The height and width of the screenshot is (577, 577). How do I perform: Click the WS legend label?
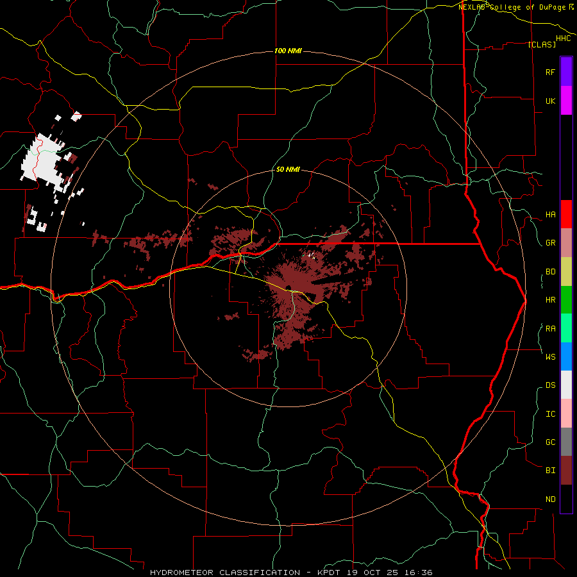tap(550, 356)
